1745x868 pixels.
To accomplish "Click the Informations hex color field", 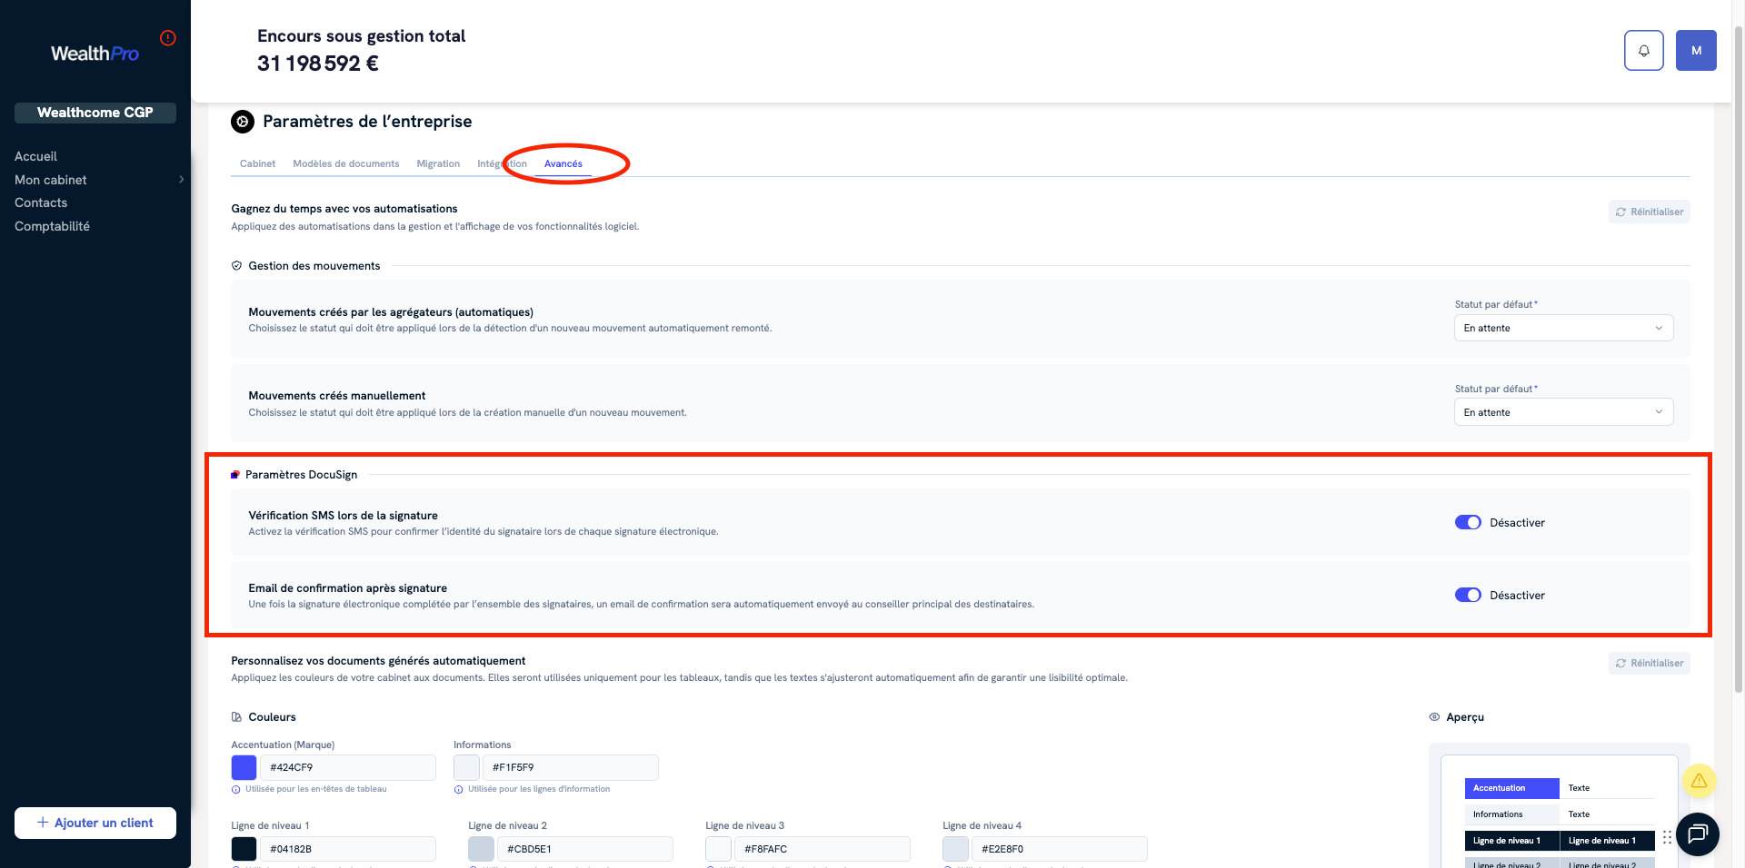I will (x=569, y=768).
